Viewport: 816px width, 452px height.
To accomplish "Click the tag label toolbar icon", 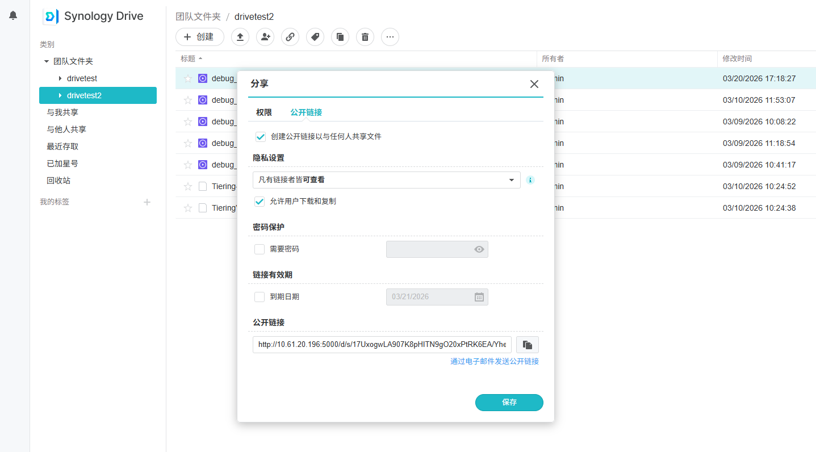I will [x=315, y=37].
